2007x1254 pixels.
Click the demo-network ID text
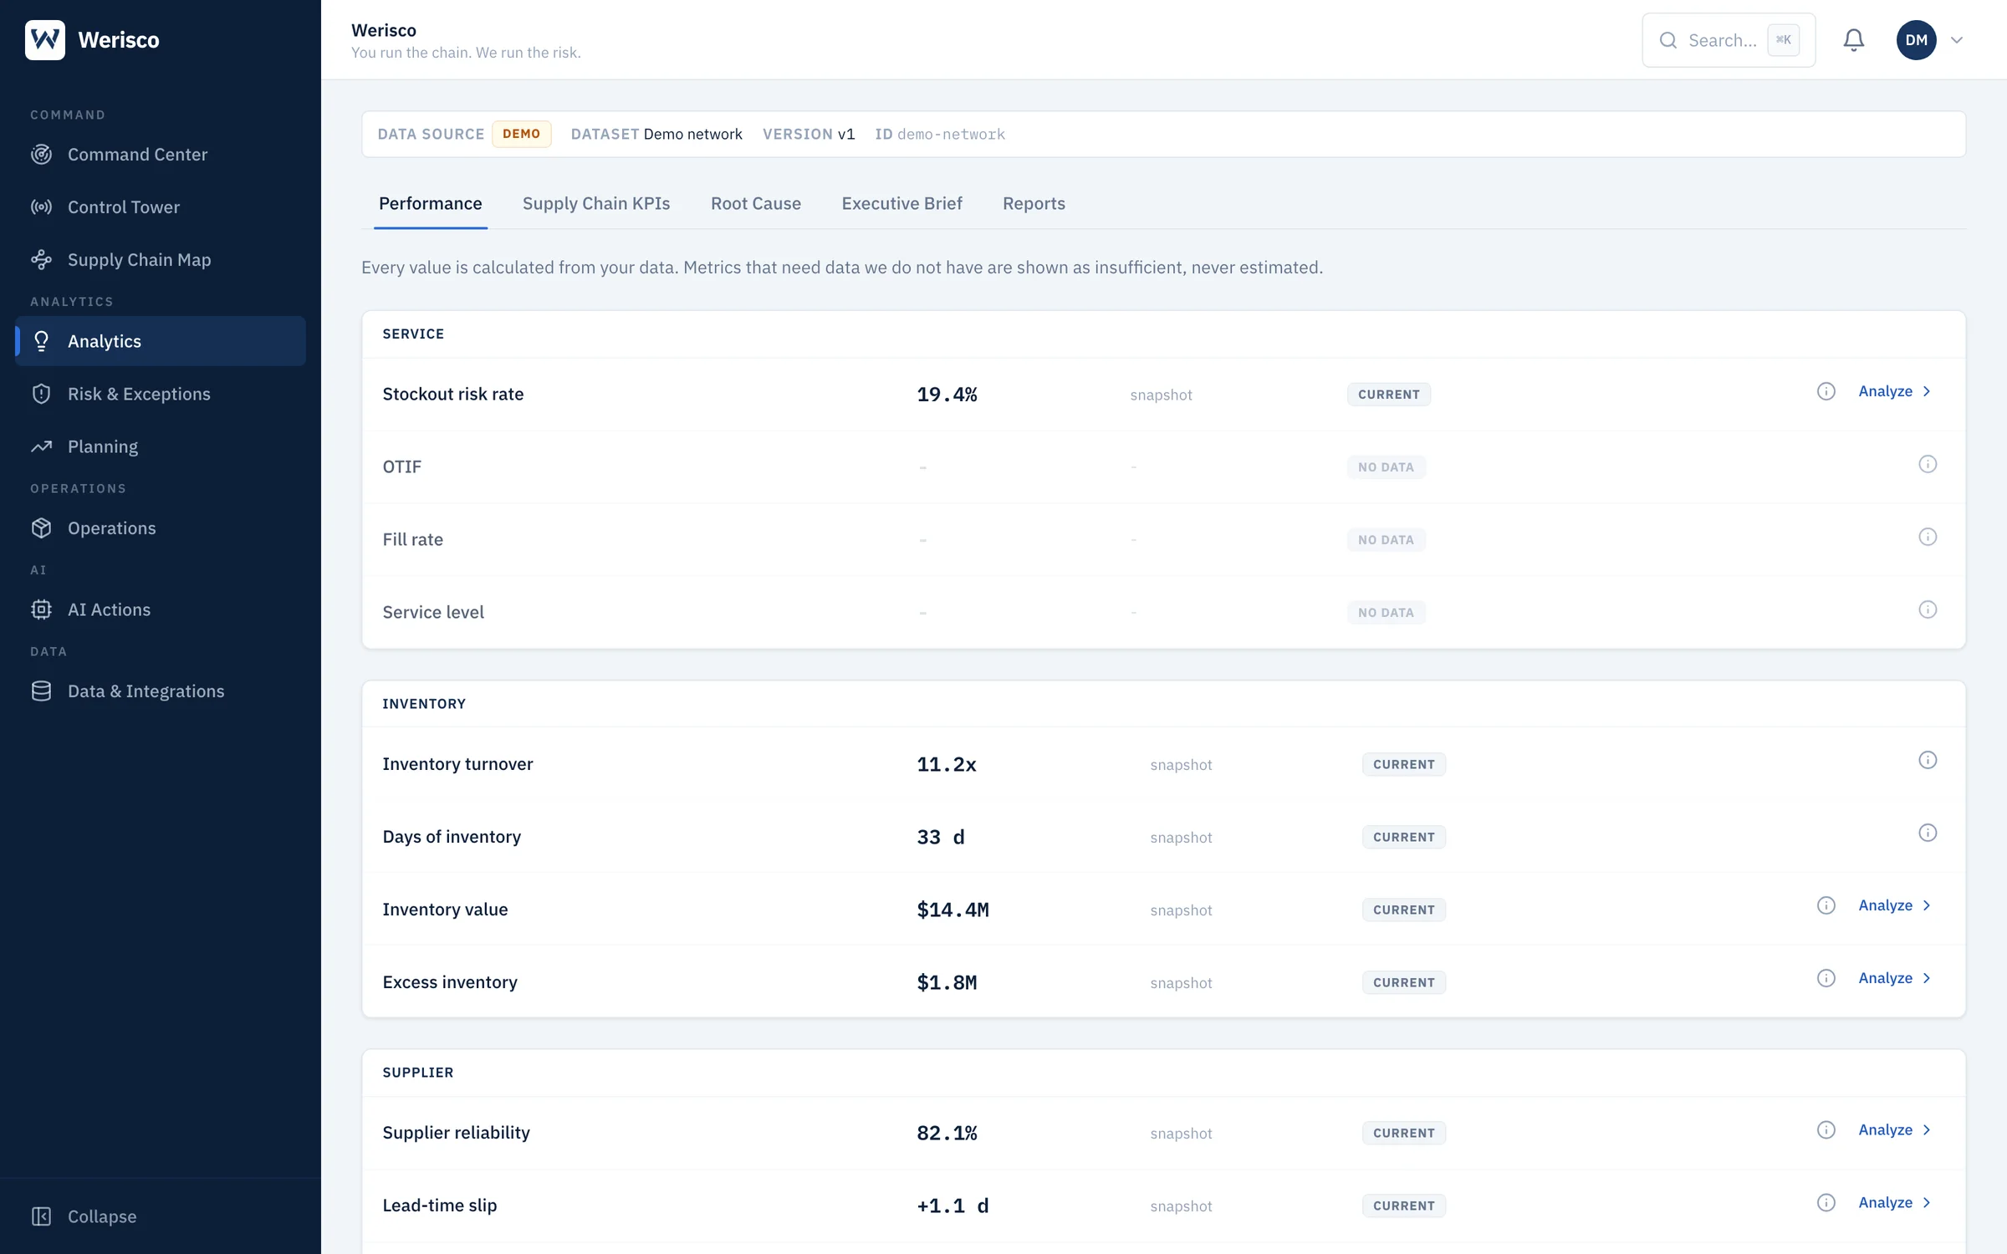click(x=951, y=134)
